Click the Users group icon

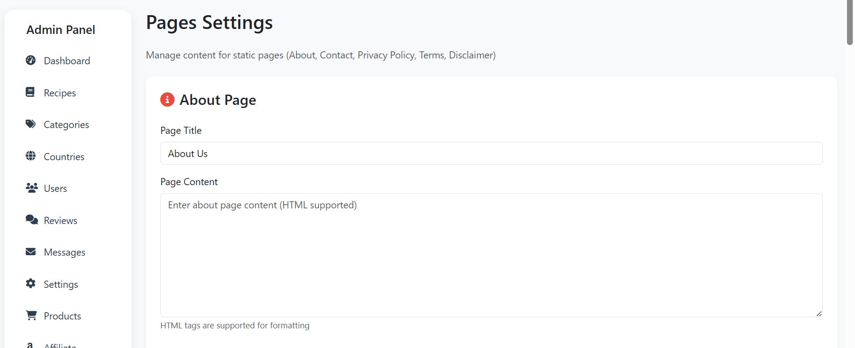coord(31,188)
